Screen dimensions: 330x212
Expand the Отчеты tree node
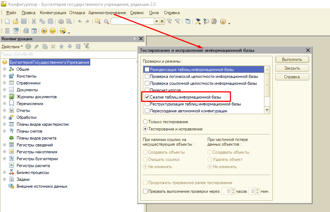click(4, 111)
